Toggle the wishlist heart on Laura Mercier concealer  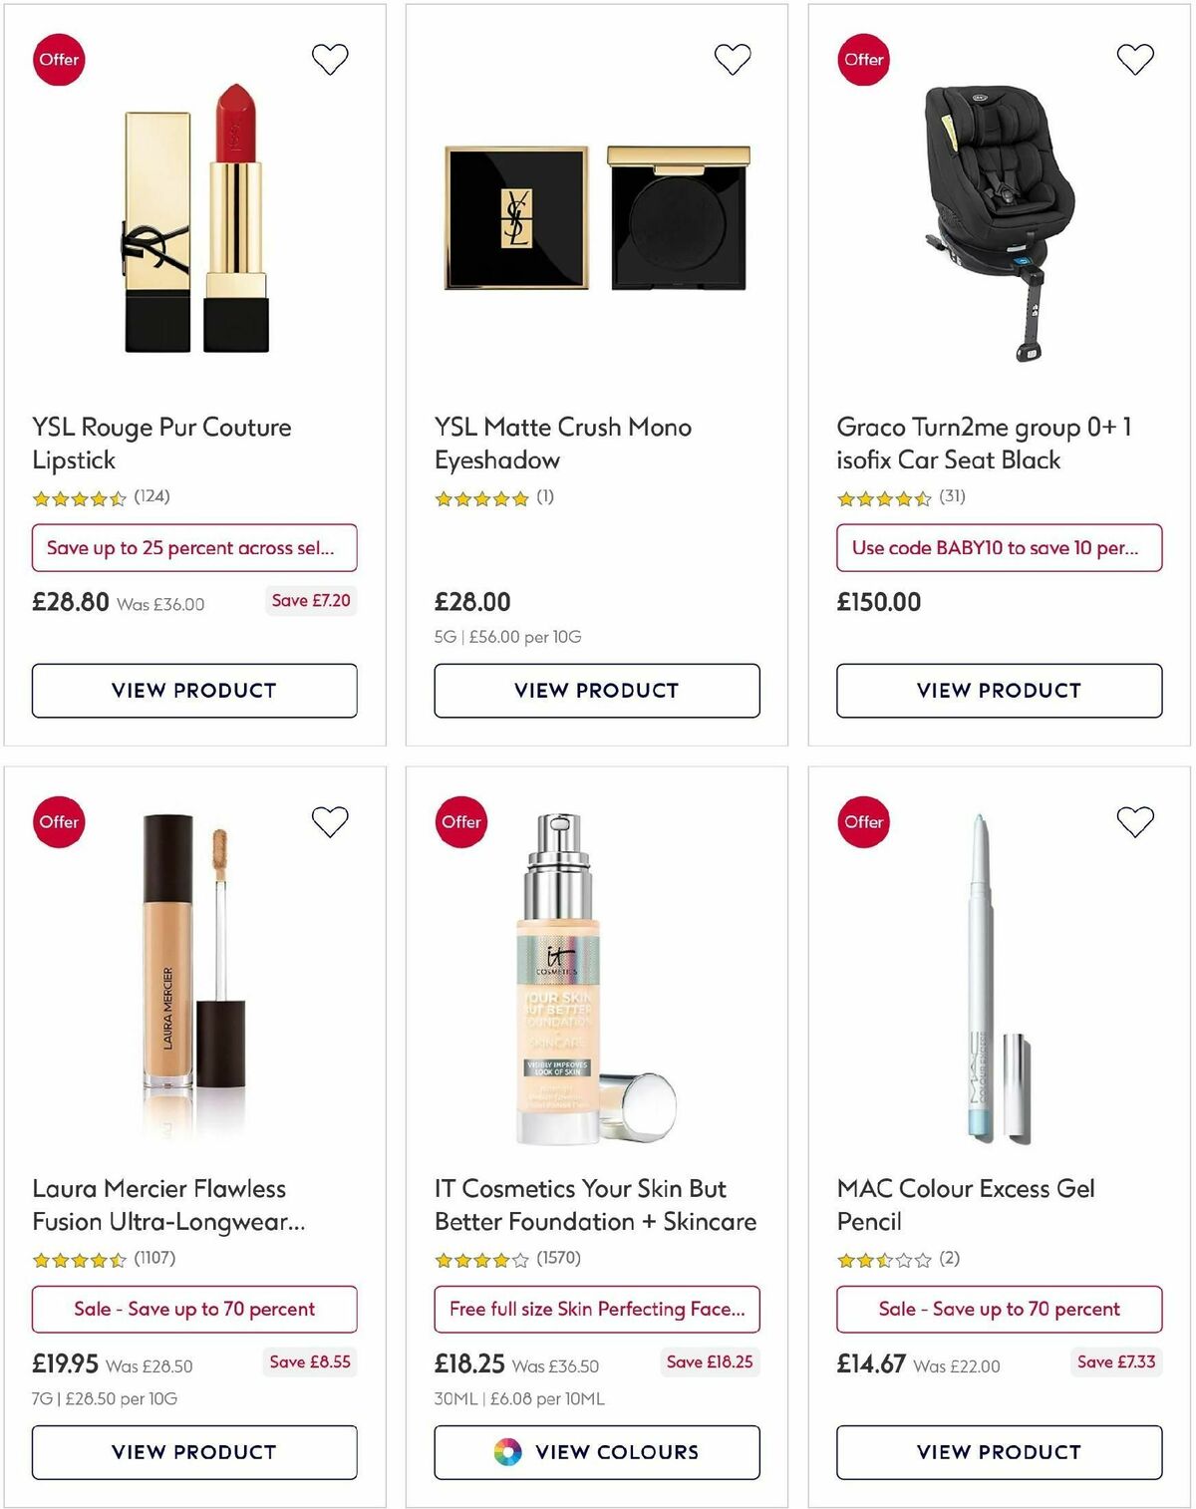pos(330,820)
